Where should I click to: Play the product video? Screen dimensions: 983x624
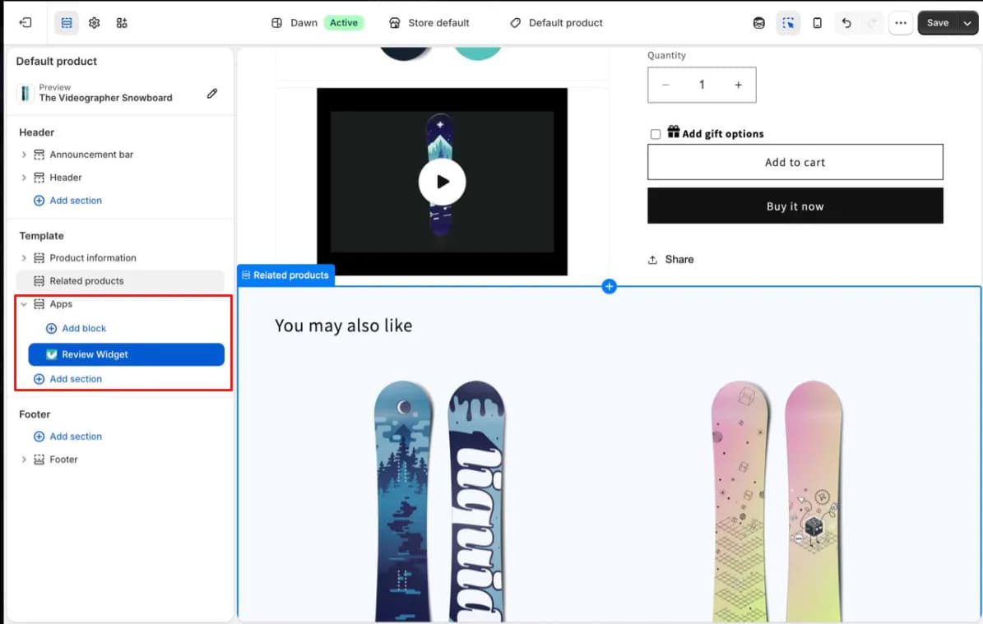(442, 182)
